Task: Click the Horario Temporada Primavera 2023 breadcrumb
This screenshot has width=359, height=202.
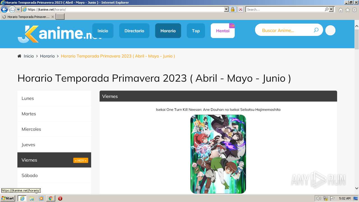Action: 118,56
